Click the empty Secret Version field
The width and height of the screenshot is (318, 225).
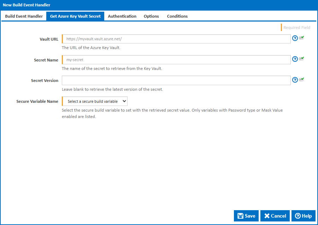[x=176, y=81]
